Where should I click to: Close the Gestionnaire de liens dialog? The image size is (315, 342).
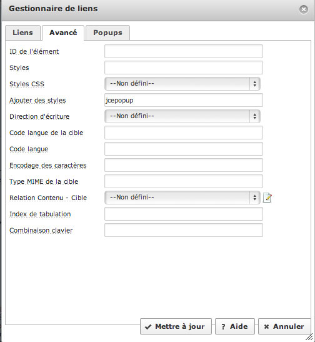point(304,9)
